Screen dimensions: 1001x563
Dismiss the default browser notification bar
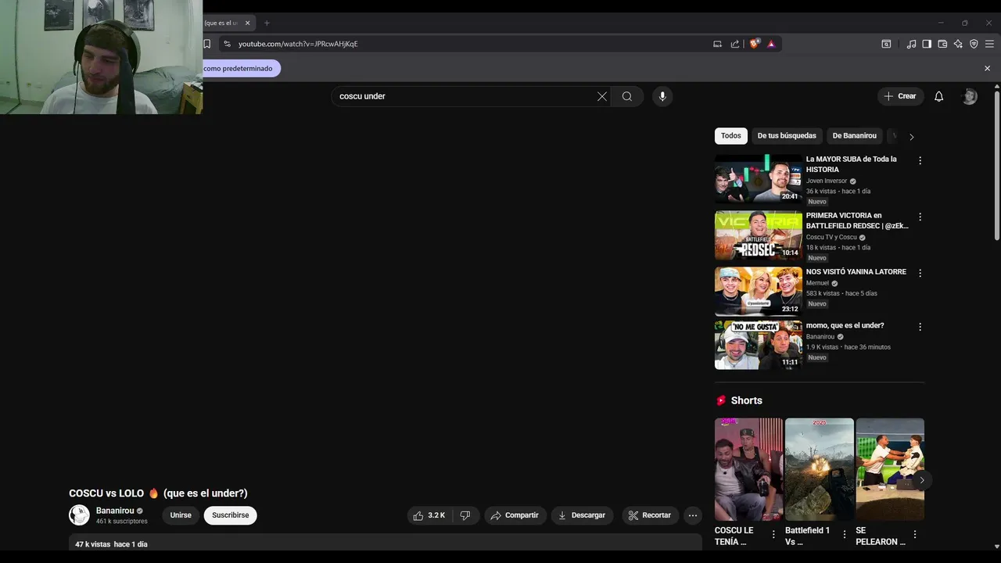click(987, 69)
